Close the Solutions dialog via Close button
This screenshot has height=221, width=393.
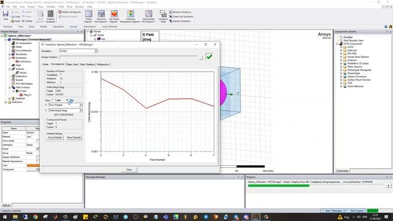click(129, 169)
